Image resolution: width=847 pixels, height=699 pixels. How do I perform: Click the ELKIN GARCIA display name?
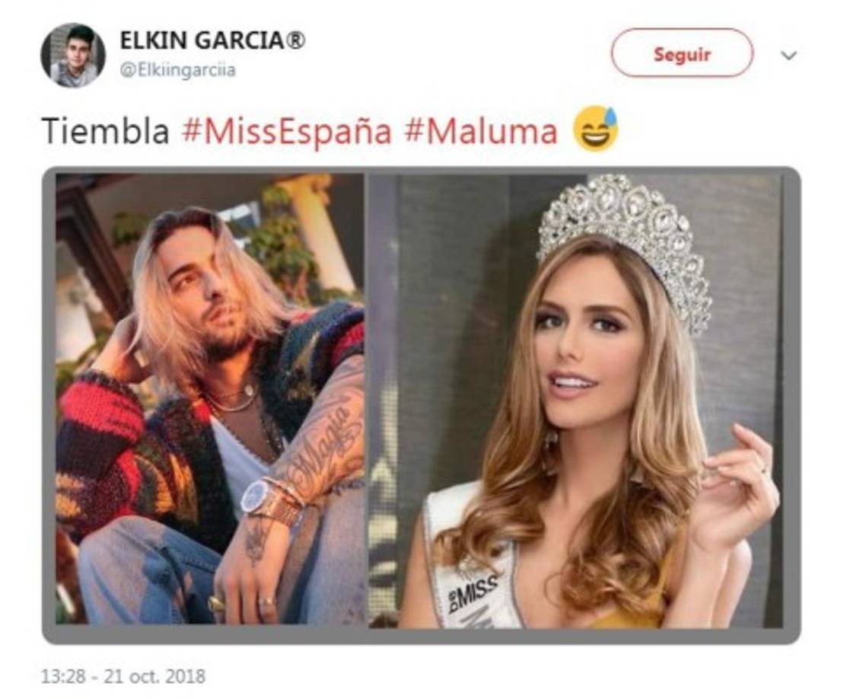[202, 40]
